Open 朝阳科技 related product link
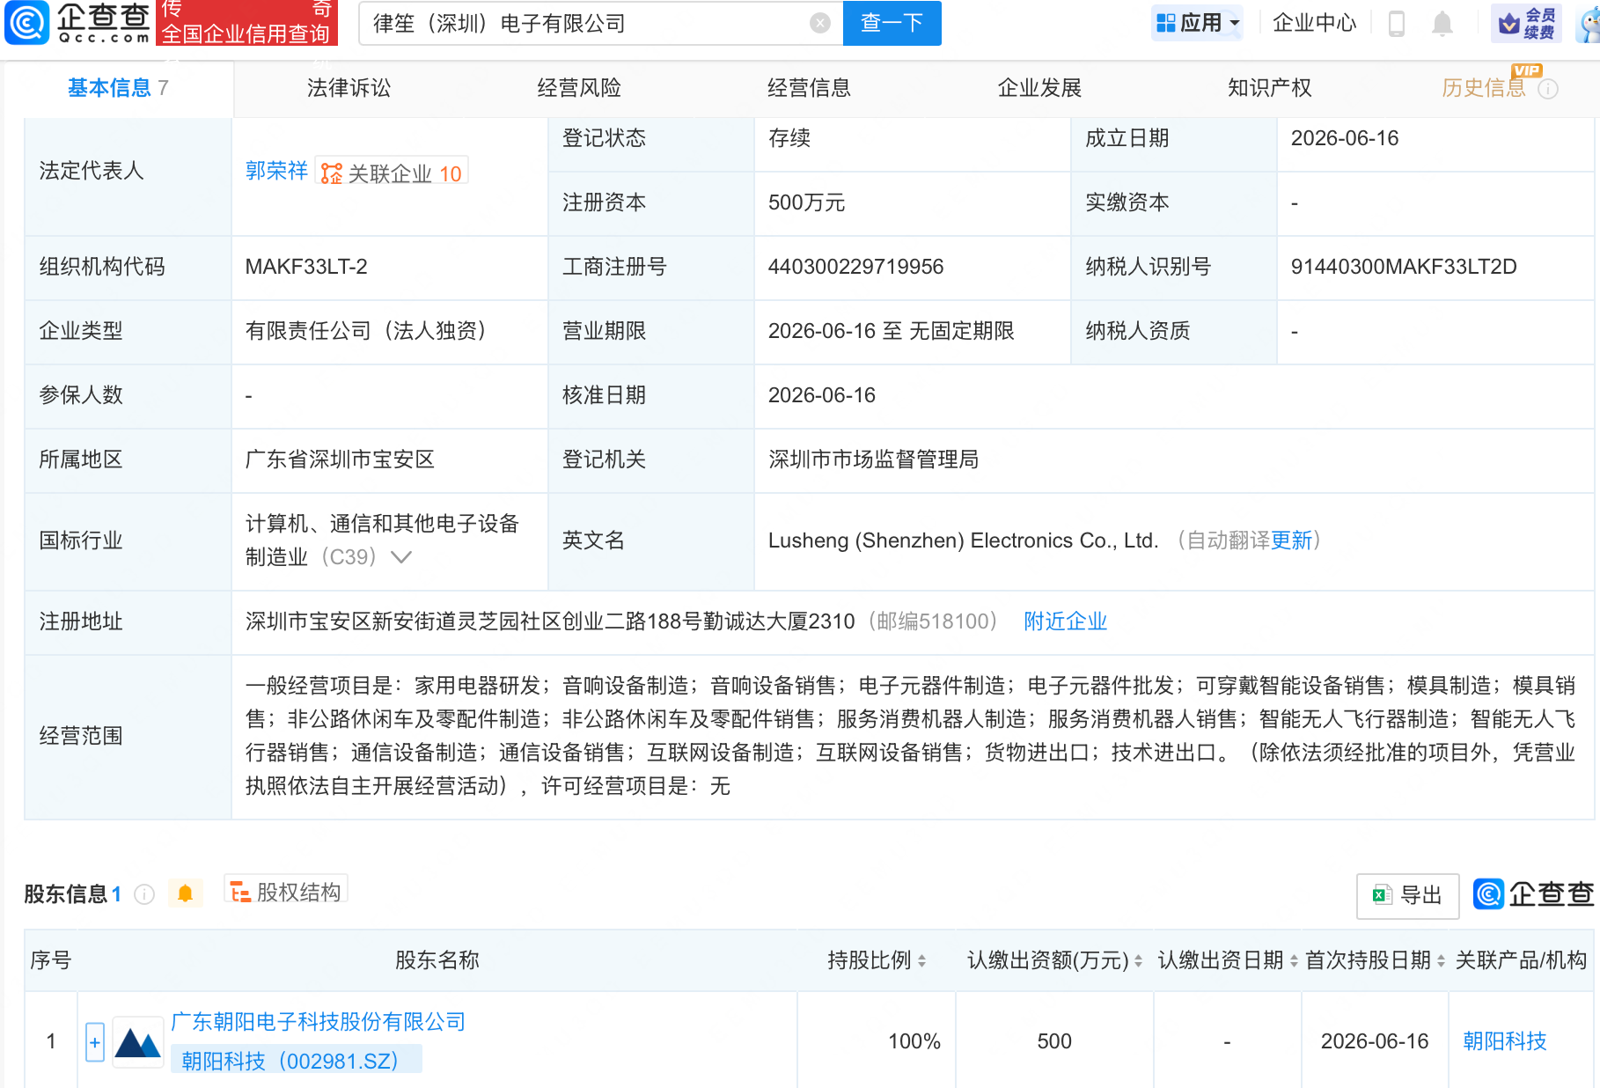 (x=1504, y=1041)
